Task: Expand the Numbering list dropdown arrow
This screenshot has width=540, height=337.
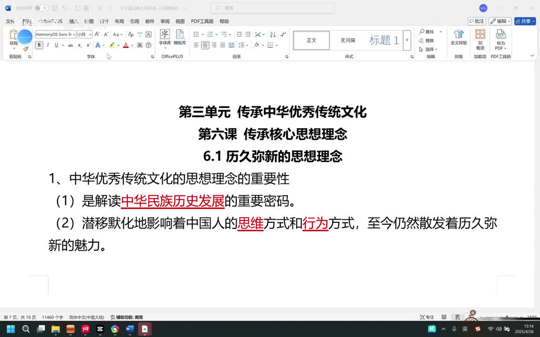Action: pos(216,34)
